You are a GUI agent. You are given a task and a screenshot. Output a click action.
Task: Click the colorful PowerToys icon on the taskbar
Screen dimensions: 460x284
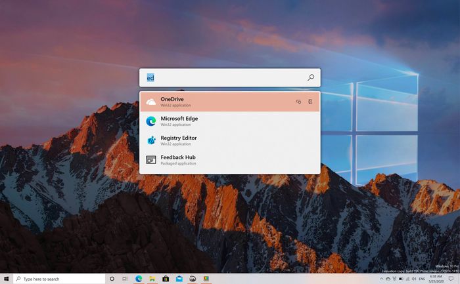206,279
